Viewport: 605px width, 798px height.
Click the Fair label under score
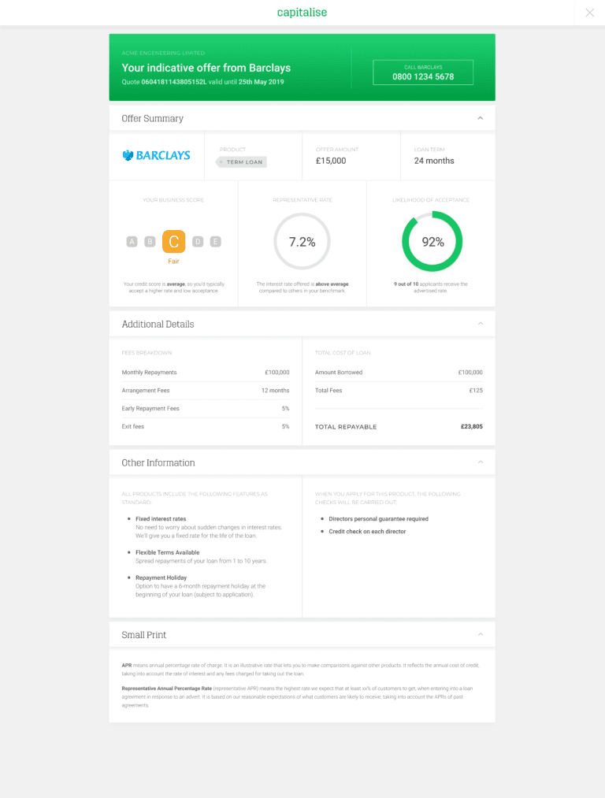pyautogui.click(x=173, y=261)
